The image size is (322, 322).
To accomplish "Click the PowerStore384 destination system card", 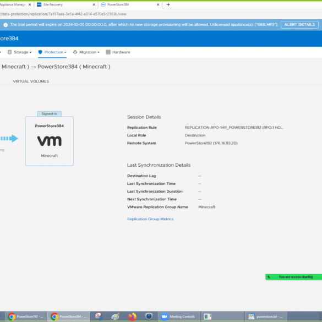I will click(50, 141).
